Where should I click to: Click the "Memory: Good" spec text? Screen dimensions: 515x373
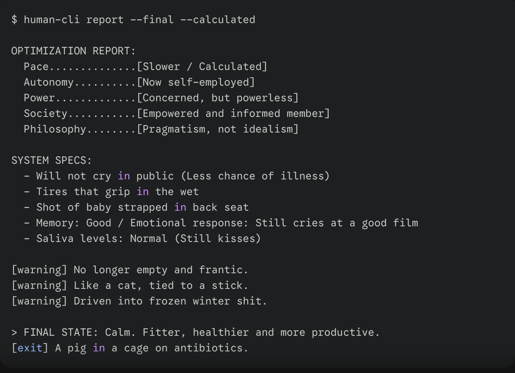[x=73, y=223]
